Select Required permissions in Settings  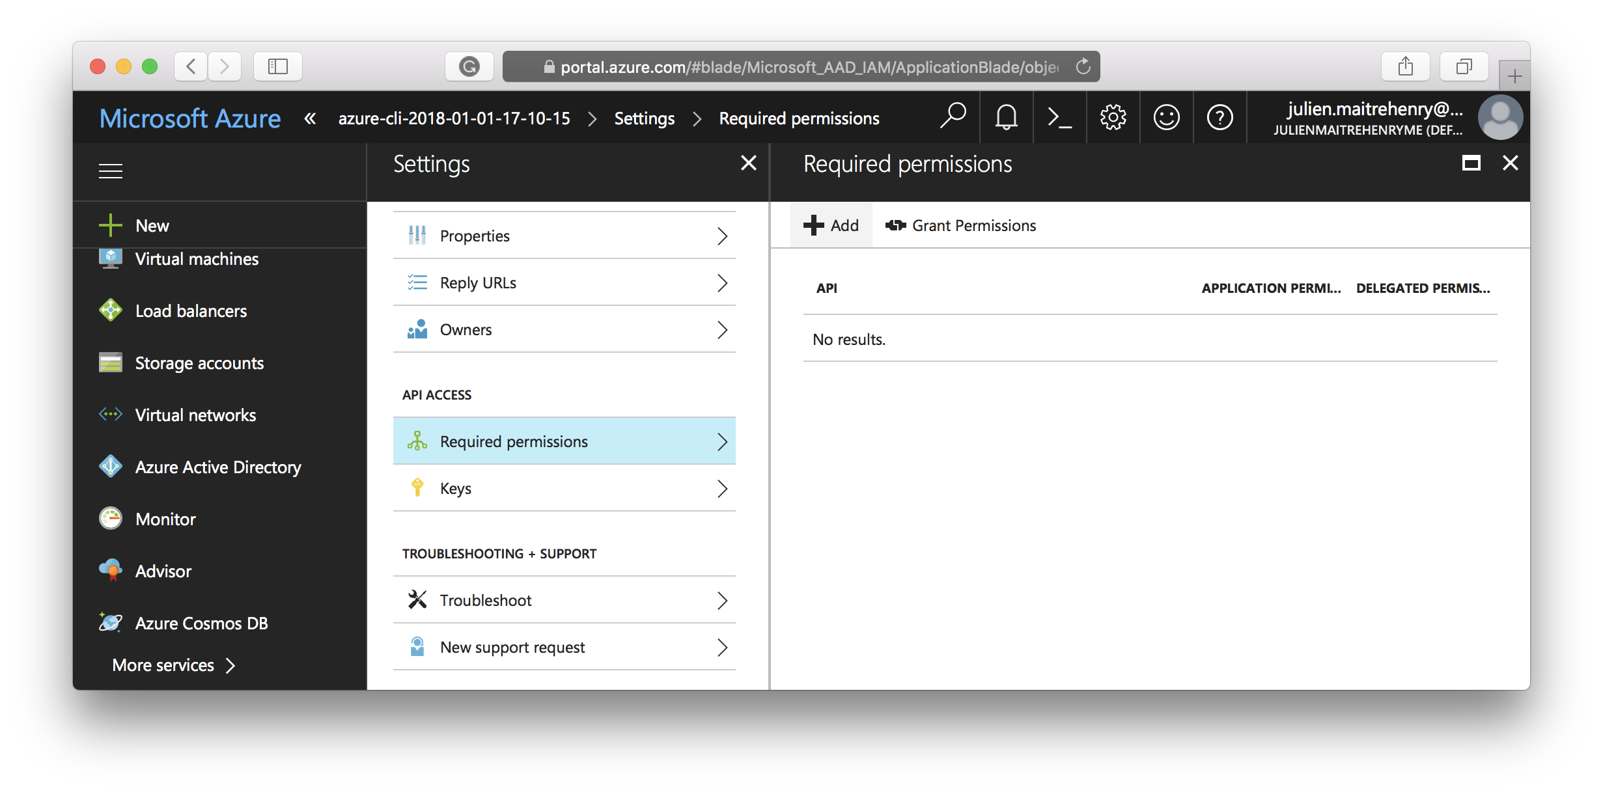[565, 441]
